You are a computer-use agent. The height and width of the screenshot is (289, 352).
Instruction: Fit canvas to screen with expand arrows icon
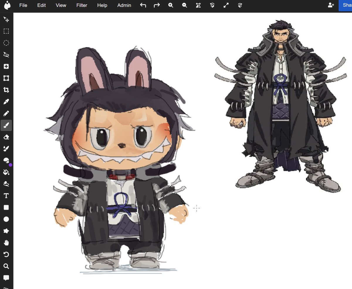[x=226, y=5]
